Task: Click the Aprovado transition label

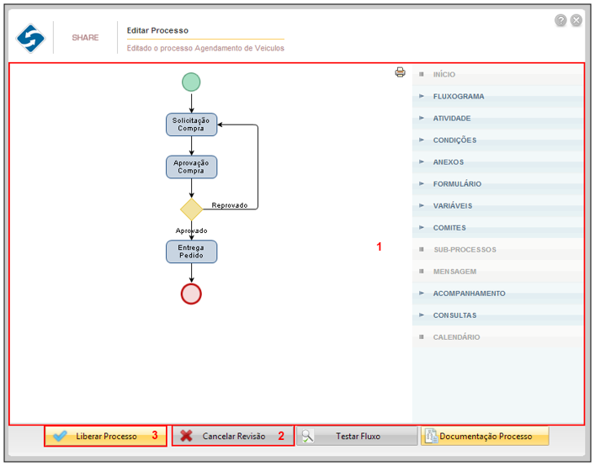Action: coord(191,230)
